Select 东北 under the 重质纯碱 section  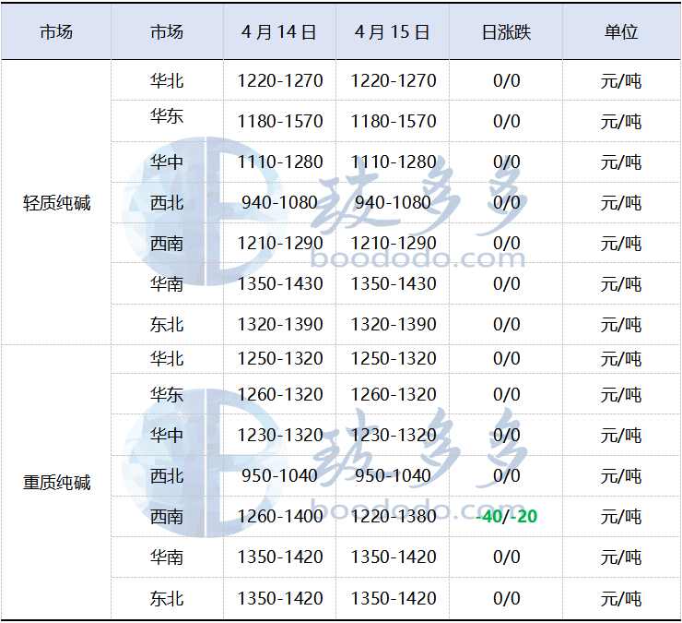point(167,598)
